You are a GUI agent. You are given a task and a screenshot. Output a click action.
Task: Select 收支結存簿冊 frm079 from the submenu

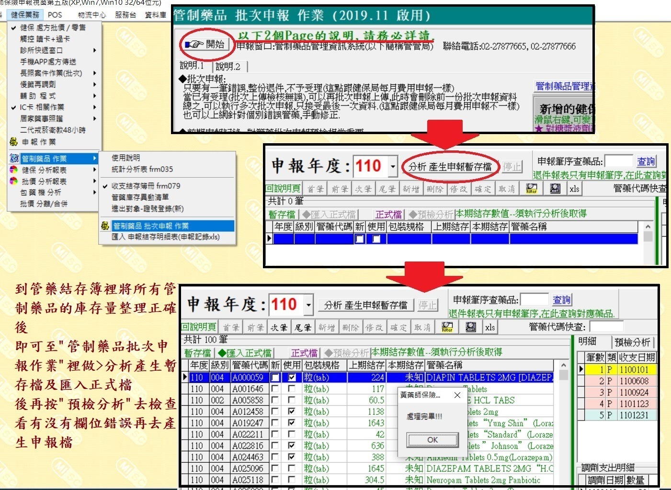pos(146,186)
